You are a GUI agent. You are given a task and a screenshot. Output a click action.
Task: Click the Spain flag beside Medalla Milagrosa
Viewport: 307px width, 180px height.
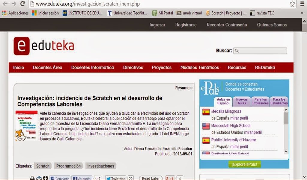tap(206, 112)
